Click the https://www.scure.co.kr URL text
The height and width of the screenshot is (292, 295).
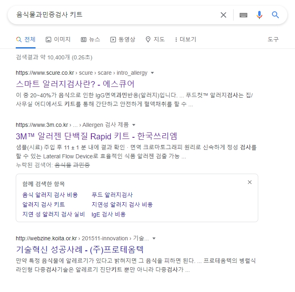(45, 73)
